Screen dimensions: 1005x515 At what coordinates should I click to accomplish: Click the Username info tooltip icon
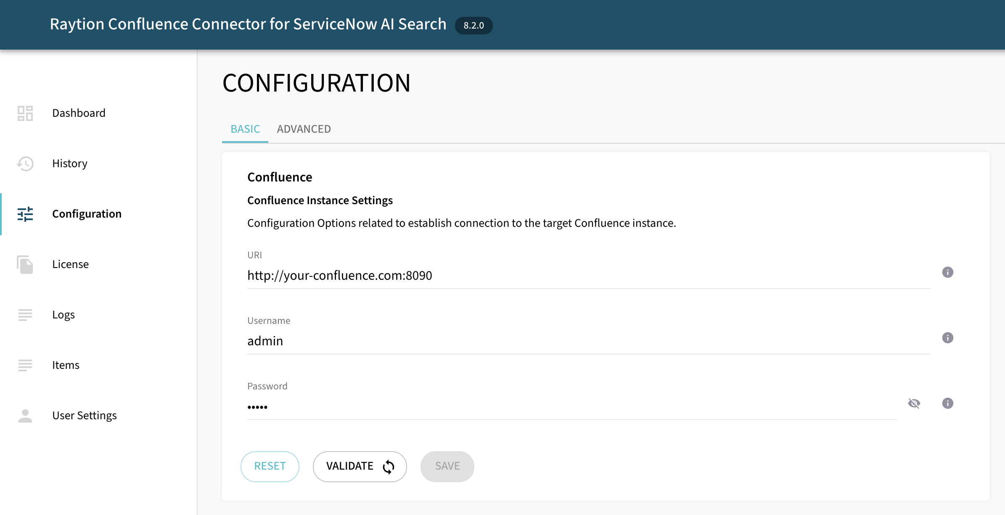click(x=947, y=337)
